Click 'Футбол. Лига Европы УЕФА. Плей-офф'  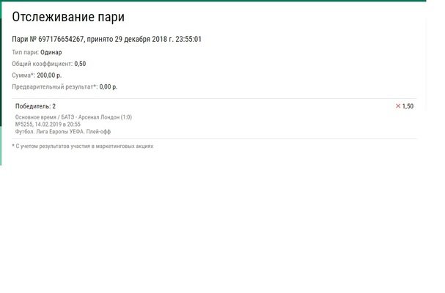coord(63,132)
